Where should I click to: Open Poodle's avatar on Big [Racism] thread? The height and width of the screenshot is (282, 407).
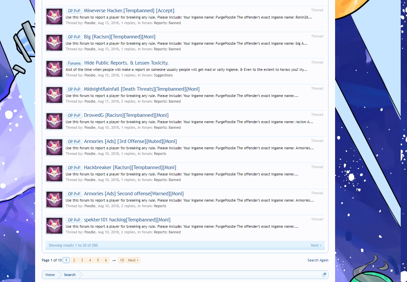pos(54,43)
